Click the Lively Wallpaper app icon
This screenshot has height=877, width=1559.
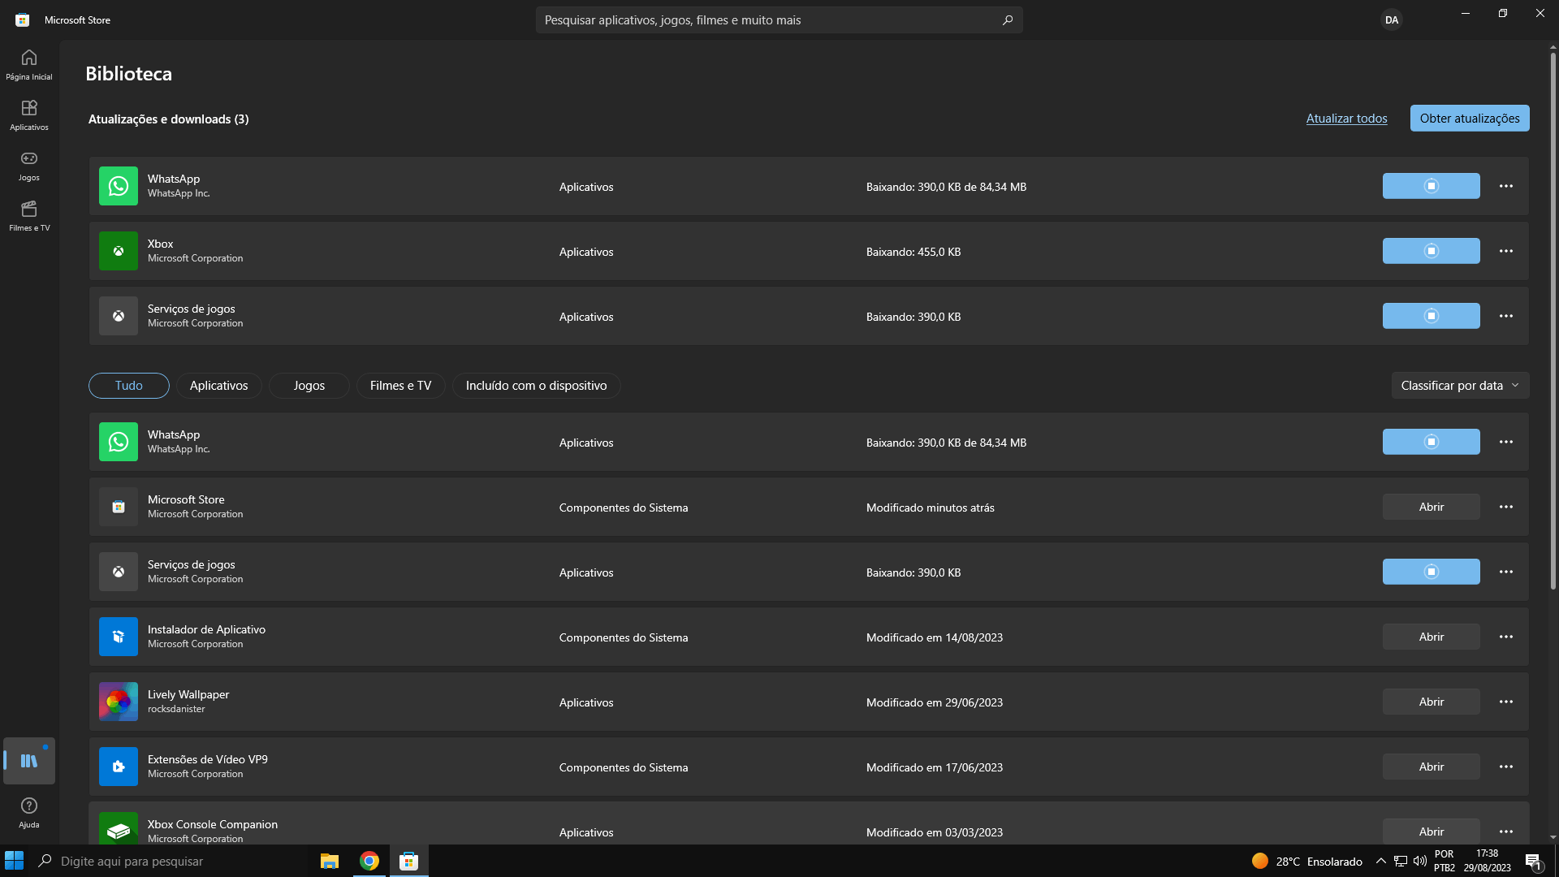(x=119, y=702)
